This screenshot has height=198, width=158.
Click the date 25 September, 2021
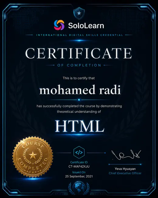79,176
